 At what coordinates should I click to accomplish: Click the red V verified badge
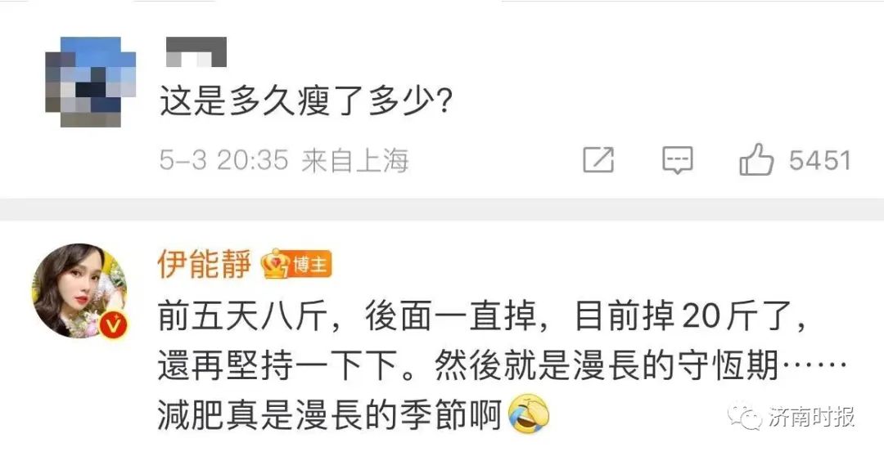click(x=115, y=324)
